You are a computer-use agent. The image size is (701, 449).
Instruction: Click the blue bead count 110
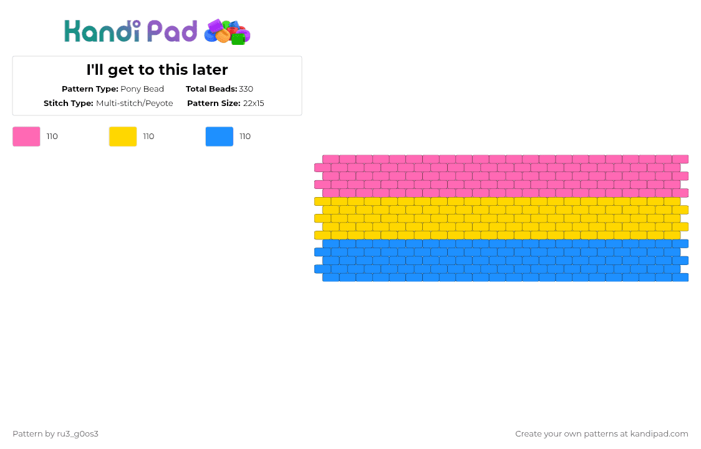pyautogui.click(x=245, y=137)
